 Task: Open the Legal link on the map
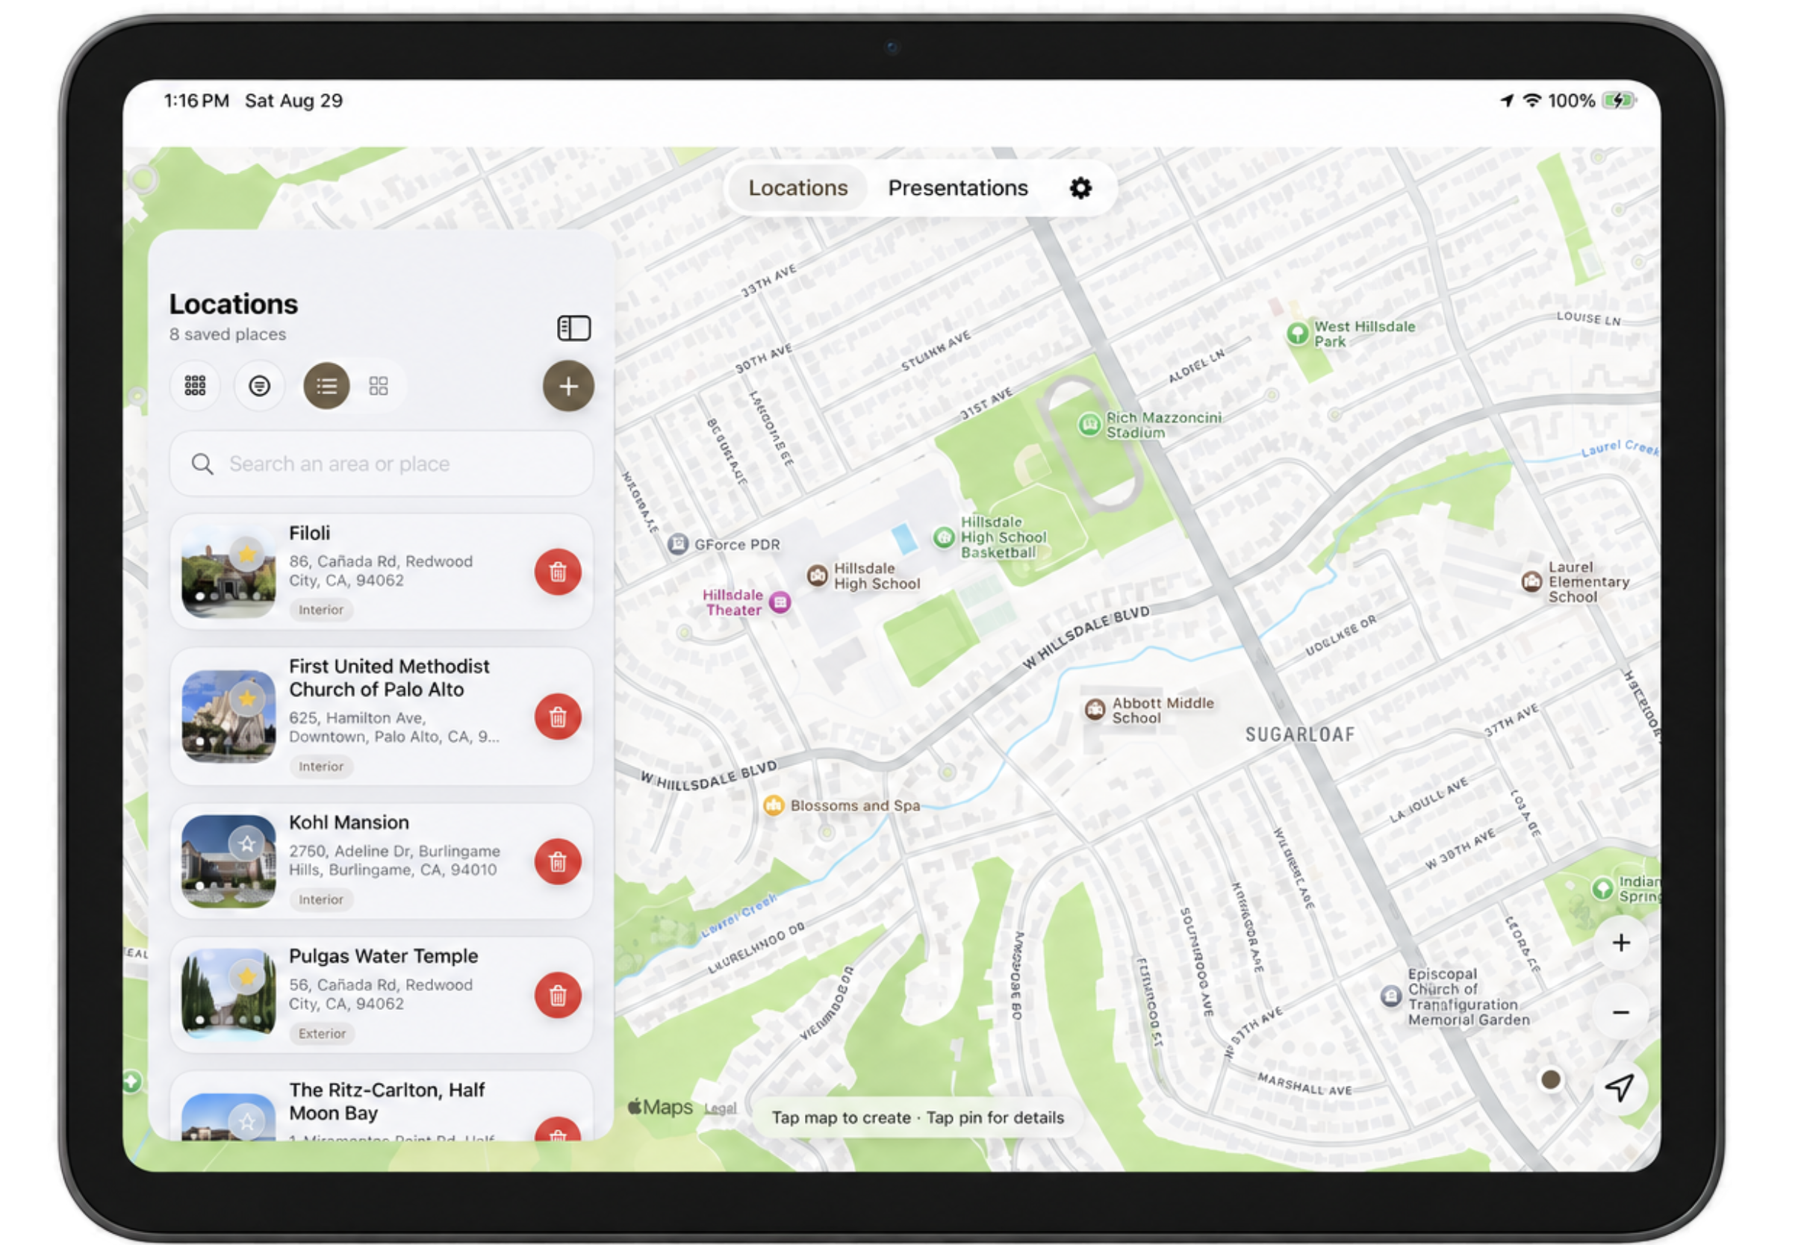(720, 1108)
